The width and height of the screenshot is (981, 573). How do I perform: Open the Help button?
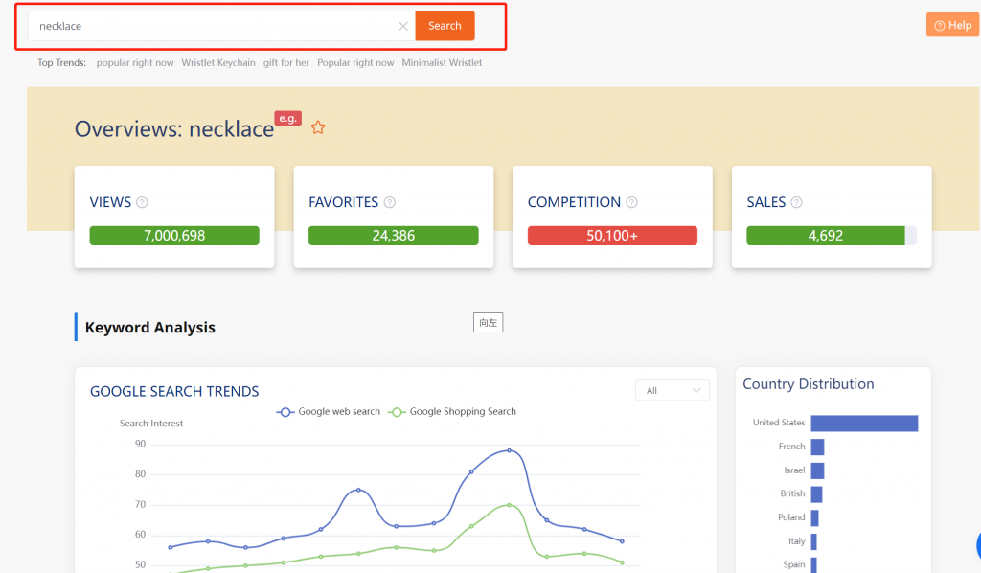tap(952, 25)
